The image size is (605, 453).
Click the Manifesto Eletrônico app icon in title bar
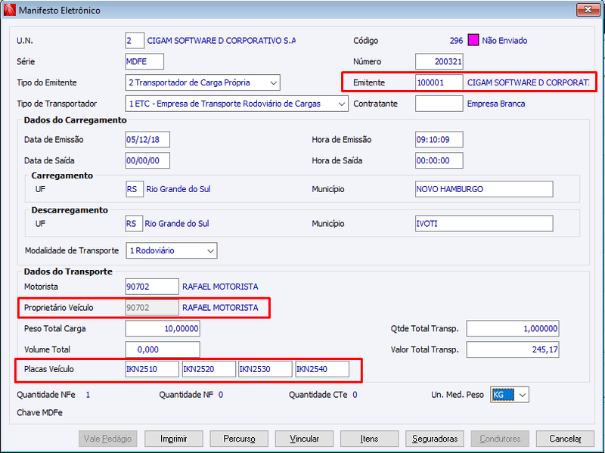[10, 10]
